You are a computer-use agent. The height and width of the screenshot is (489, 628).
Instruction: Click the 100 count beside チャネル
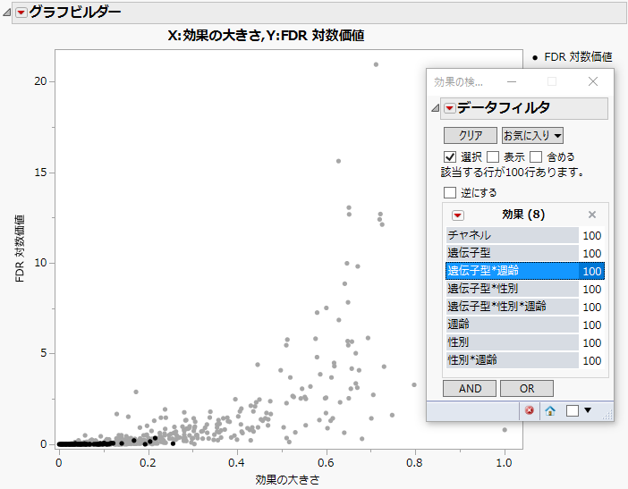[x=592, y=236]
